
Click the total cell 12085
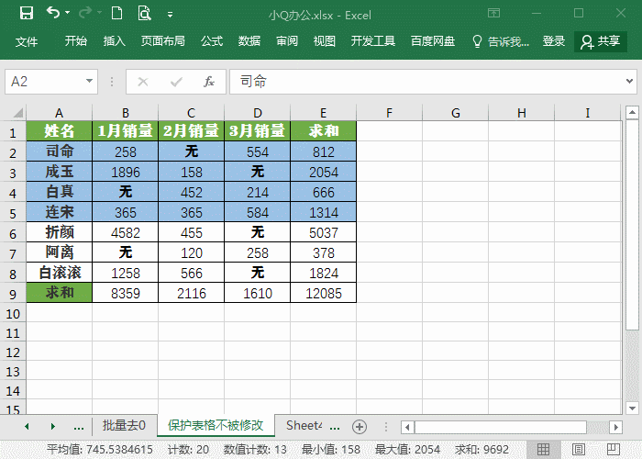[323, 293]
